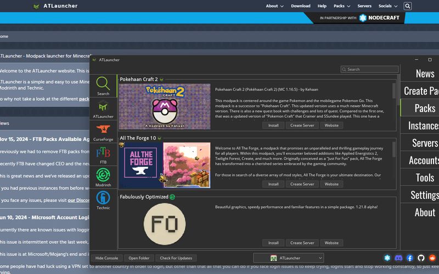Select the Modrinth platform icon
The image size is (439, 274).
(x=103, y=178)
